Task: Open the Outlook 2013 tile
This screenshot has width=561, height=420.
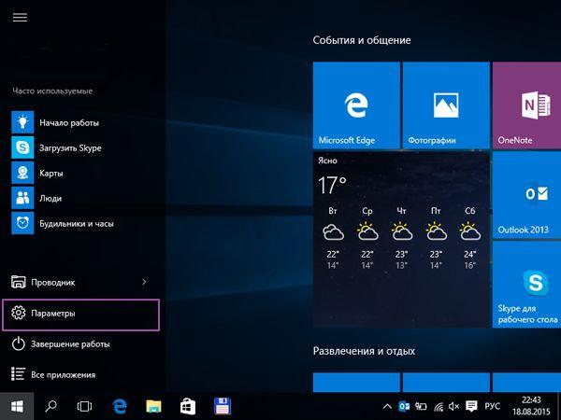Action: click(526, 195)
